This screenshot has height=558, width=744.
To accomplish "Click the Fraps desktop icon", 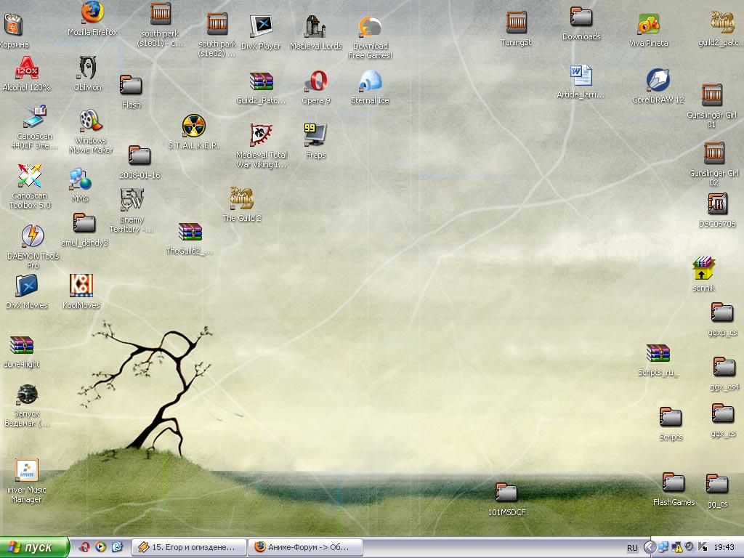I will tap(315, 135).
